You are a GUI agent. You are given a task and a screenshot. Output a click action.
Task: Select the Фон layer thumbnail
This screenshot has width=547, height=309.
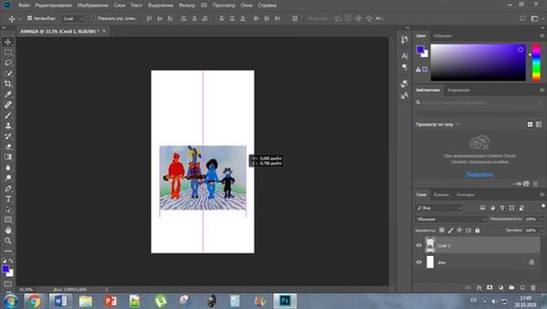(430, 262)
